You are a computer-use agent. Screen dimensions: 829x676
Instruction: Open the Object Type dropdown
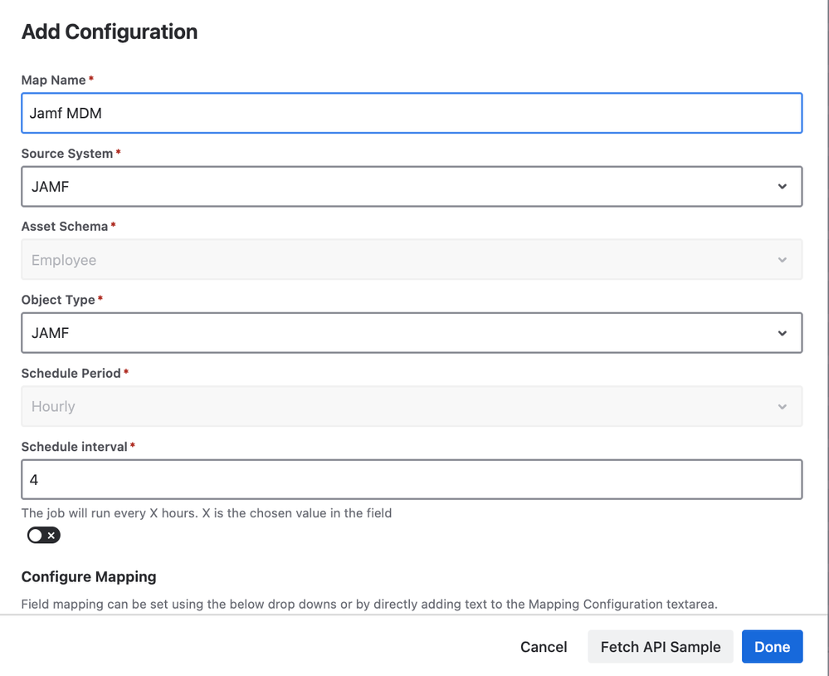pos(412,333)
